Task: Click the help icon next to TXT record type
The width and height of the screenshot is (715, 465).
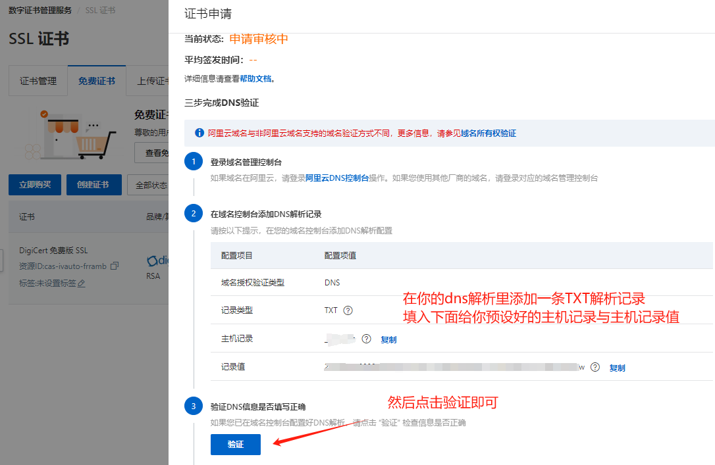Action: tap(348, 310)
